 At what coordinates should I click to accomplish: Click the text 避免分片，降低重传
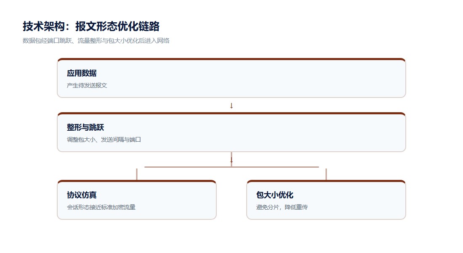(282, 207)
